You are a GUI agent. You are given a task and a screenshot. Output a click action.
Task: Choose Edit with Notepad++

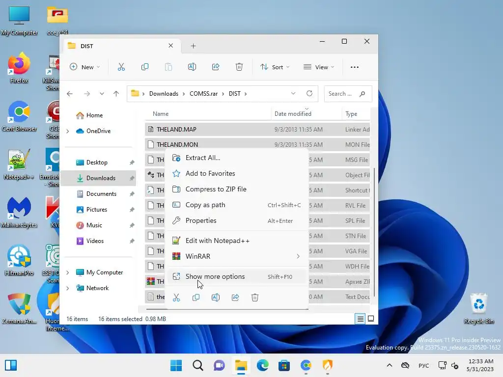pyautogui.click(x=237, y=241)
